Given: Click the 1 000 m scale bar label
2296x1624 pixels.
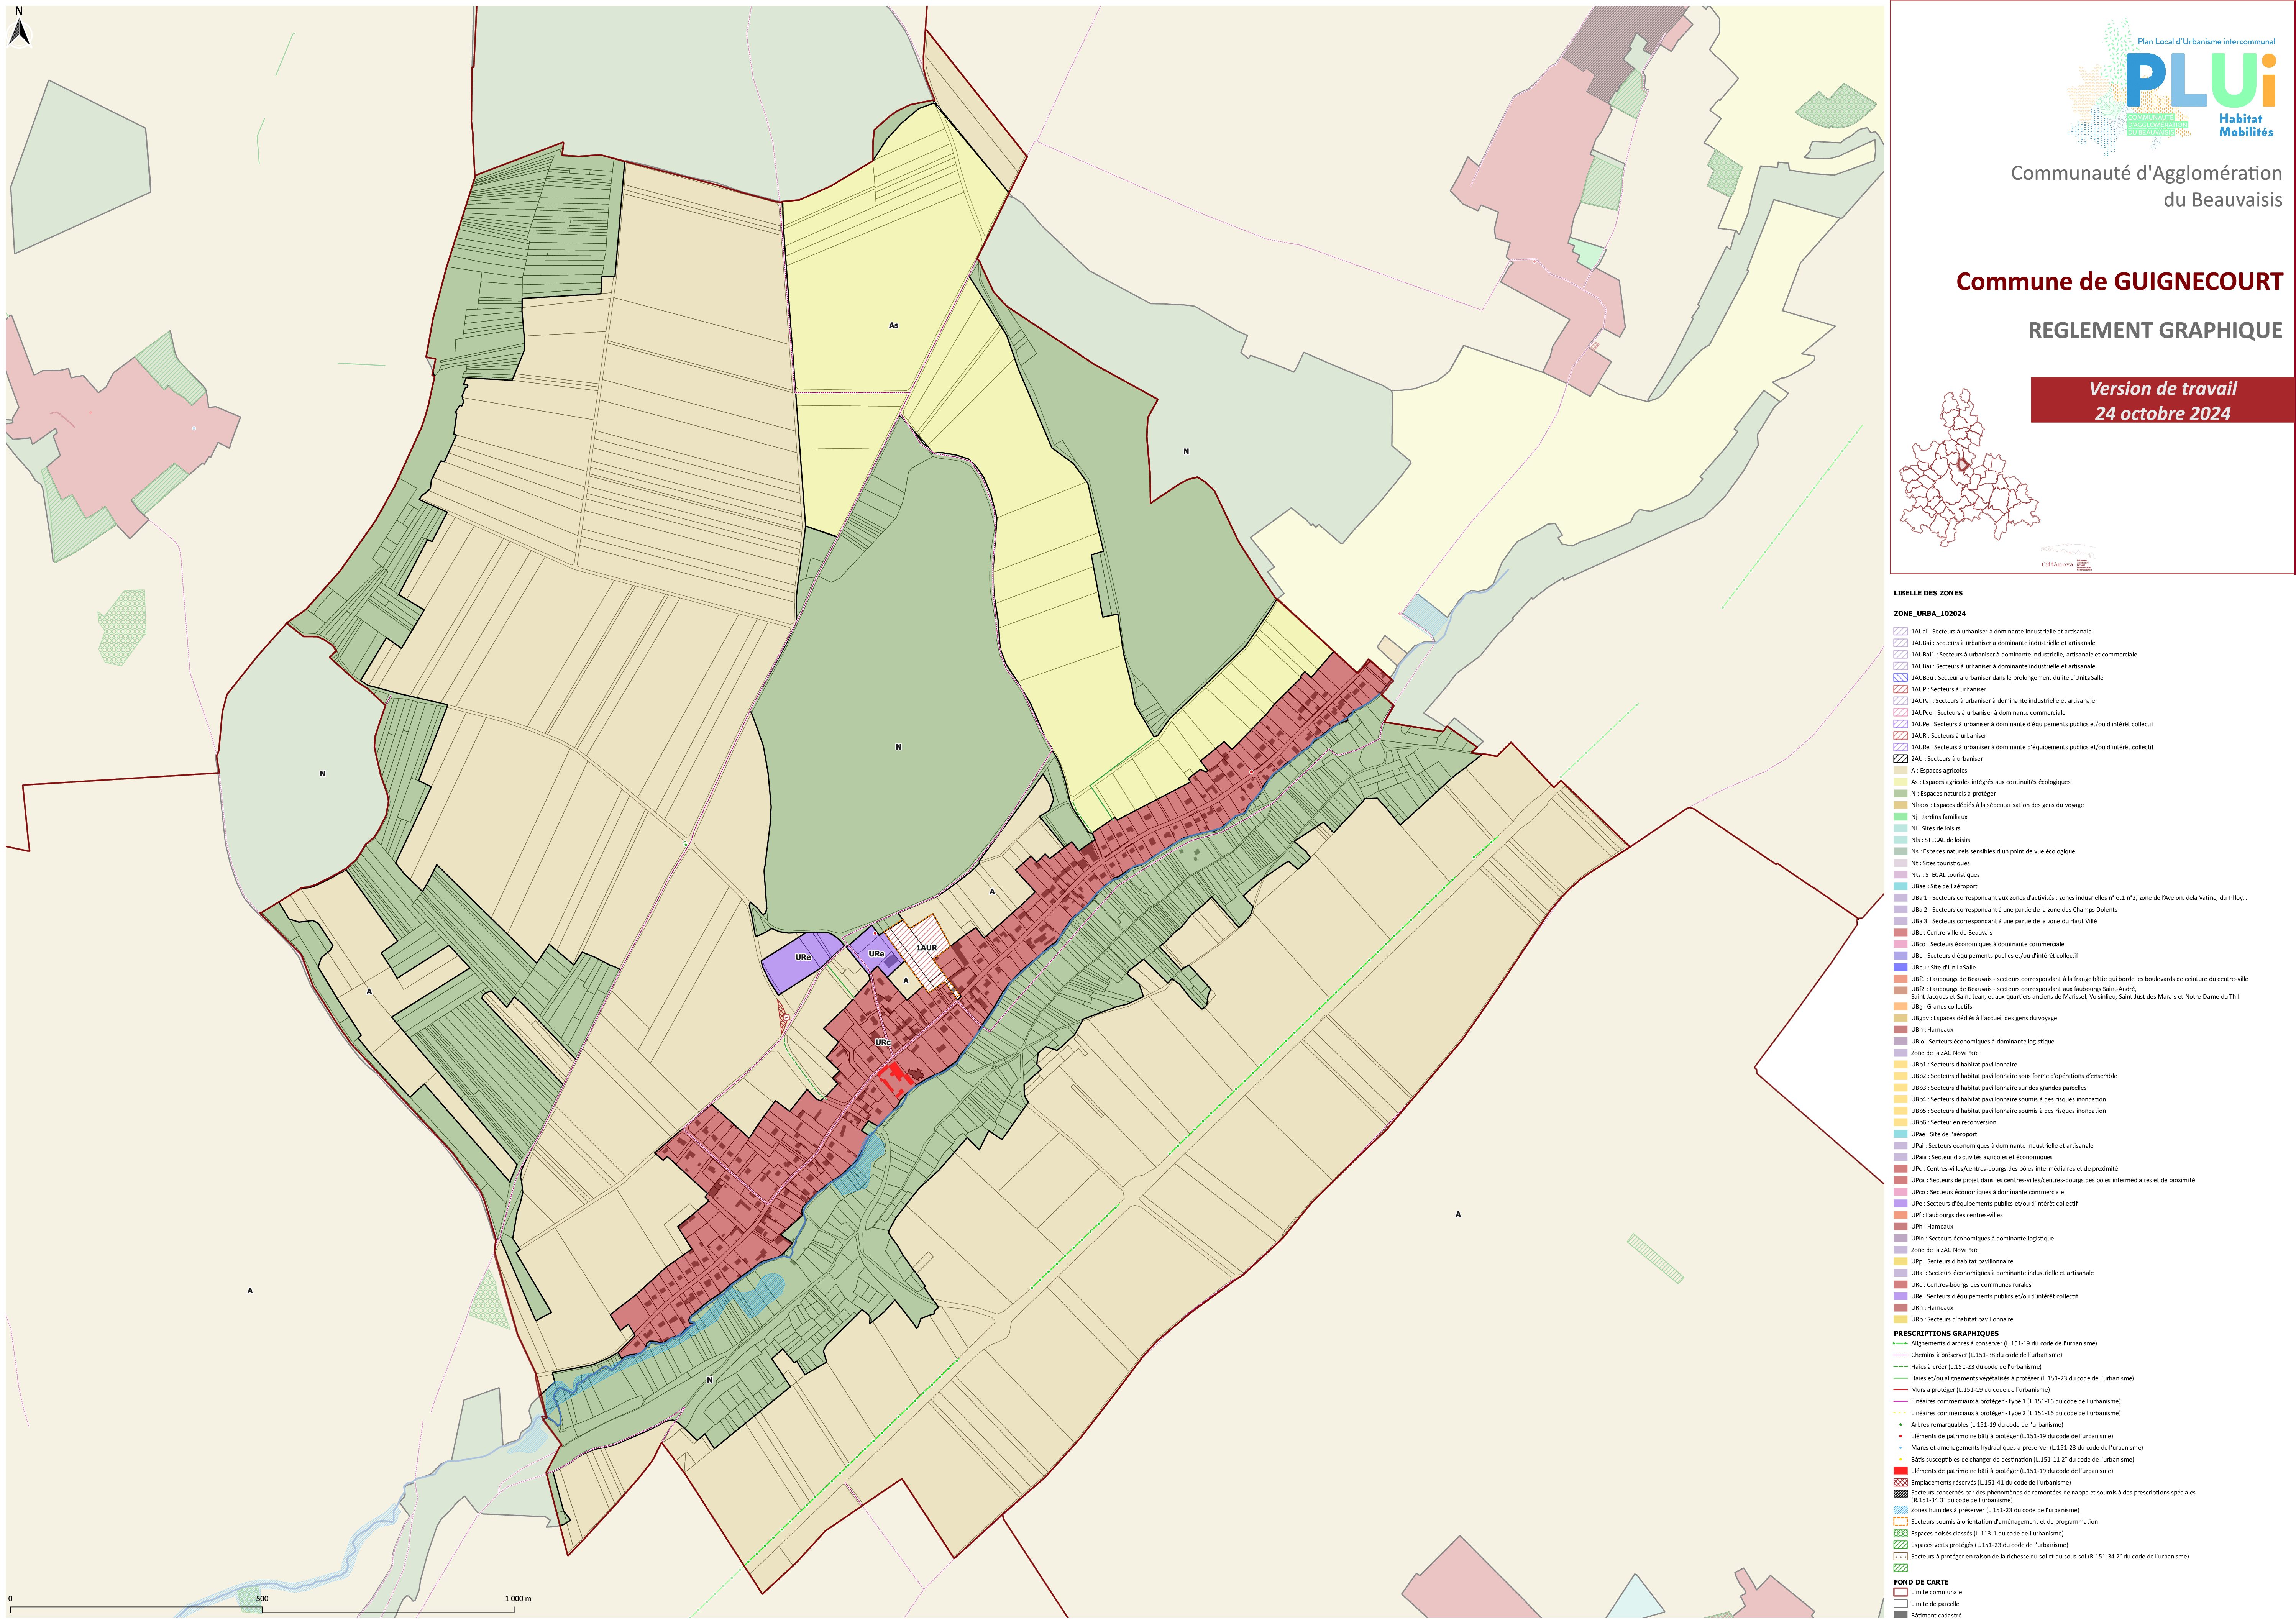Looking at the screenshot, I should 518,1599.
